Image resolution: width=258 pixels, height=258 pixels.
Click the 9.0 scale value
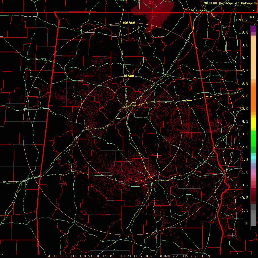245,45
